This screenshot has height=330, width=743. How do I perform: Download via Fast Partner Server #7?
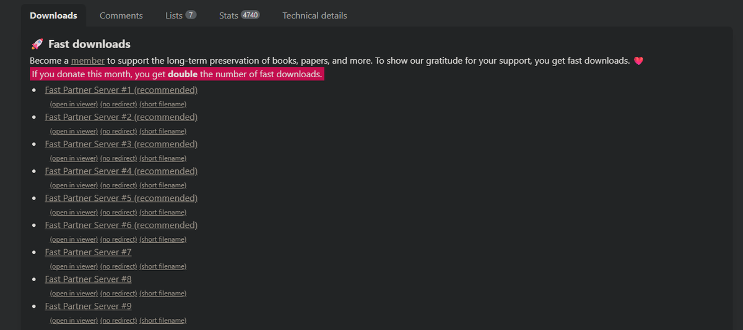[88, 252]
